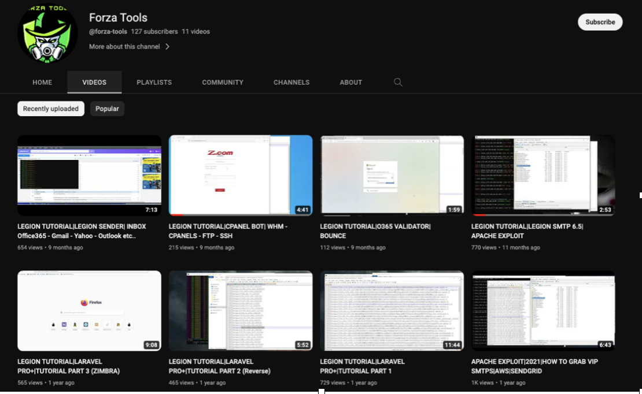Open Laravel Pro+ Tutorial Part 1 thumbnail
This screenshot has height=394, width=642.
click(x=392, y=311)
